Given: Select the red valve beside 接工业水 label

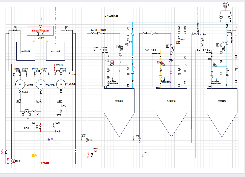Looking at the screenshot, I should coord(55,67).
